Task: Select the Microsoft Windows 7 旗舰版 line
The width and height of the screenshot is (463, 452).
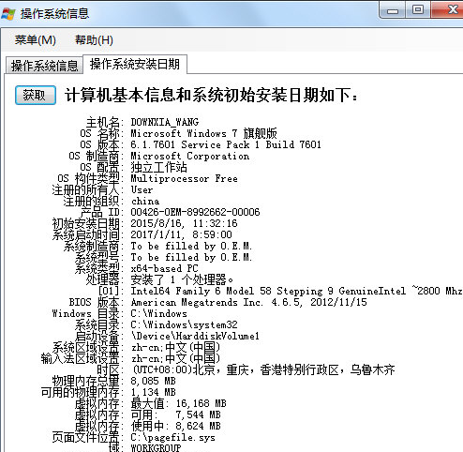Action: (203, 133)
